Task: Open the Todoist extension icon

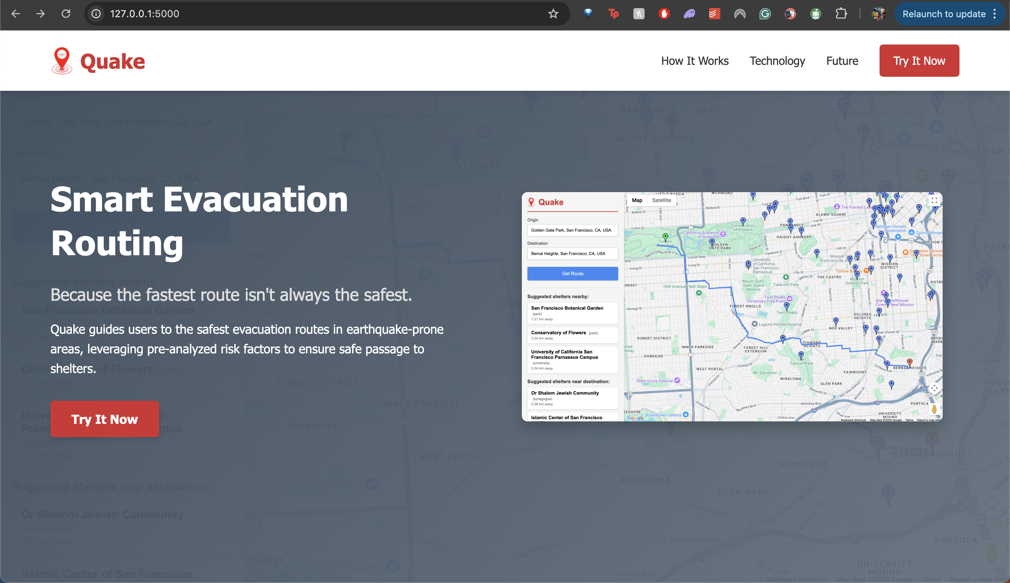Action: click(x=714, y=14)
